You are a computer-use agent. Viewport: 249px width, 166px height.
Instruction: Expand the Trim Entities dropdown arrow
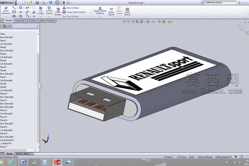[x=41, y=17]
